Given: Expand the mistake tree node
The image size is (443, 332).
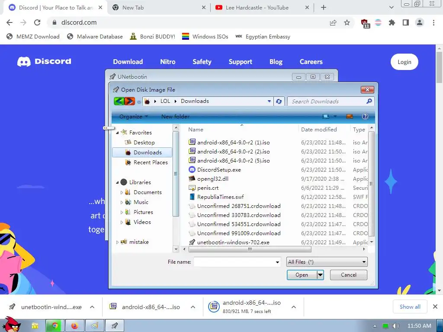Looking at the screenshot, I should tap(117, 242).
